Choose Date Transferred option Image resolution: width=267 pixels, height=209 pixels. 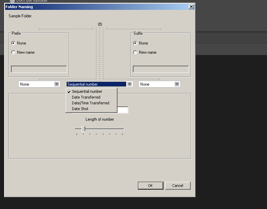pyautogui.click(x=91, y=97)
